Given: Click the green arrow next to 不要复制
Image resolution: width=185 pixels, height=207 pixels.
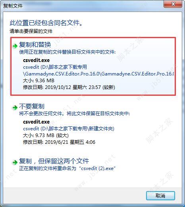Looking at the screenshot, I should [15, 107].
